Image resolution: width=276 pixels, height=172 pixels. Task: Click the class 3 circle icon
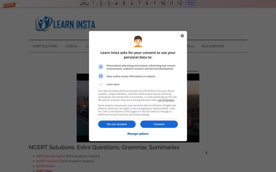[109, 3]
